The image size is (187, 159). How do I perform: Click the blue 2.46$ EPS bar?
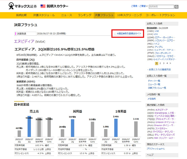click(x=116, y=128)
